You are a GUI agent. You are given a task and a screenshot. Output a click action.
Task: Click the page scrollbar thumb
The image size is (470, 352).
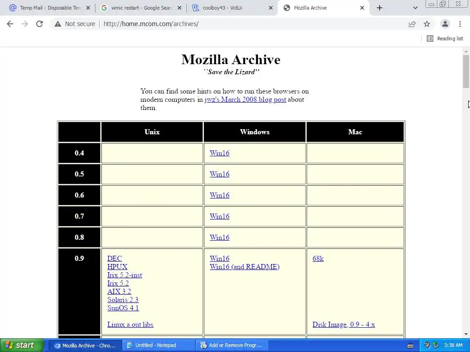pos(465,71)
